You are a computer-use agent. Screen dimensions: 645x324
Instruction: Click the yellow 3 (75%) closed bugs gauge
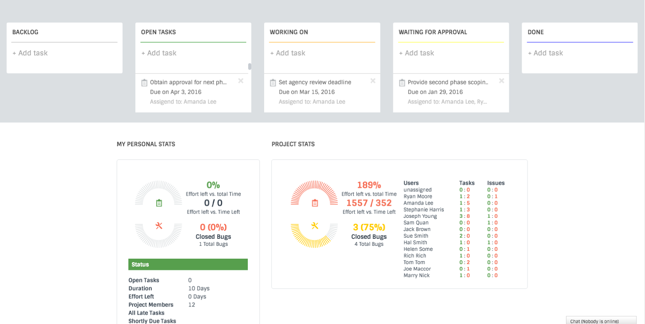[315, 236]
